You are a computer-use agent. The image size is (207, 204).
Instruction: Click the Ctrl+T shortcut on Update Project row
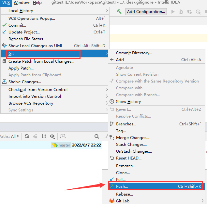[99, 32]
